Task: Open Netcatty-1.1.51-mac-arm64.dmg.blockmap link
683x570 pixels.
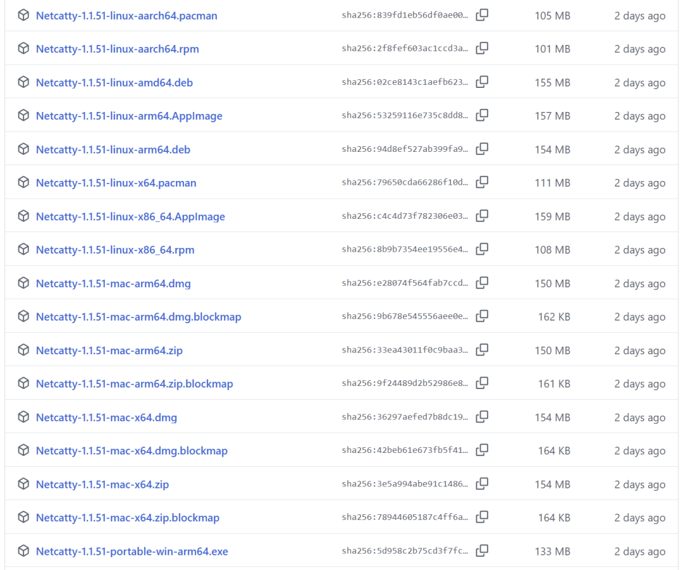Action: 138,317
